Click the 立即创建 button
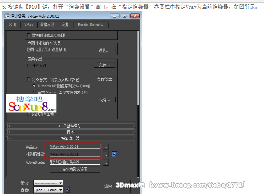 (x=104, y=79)
